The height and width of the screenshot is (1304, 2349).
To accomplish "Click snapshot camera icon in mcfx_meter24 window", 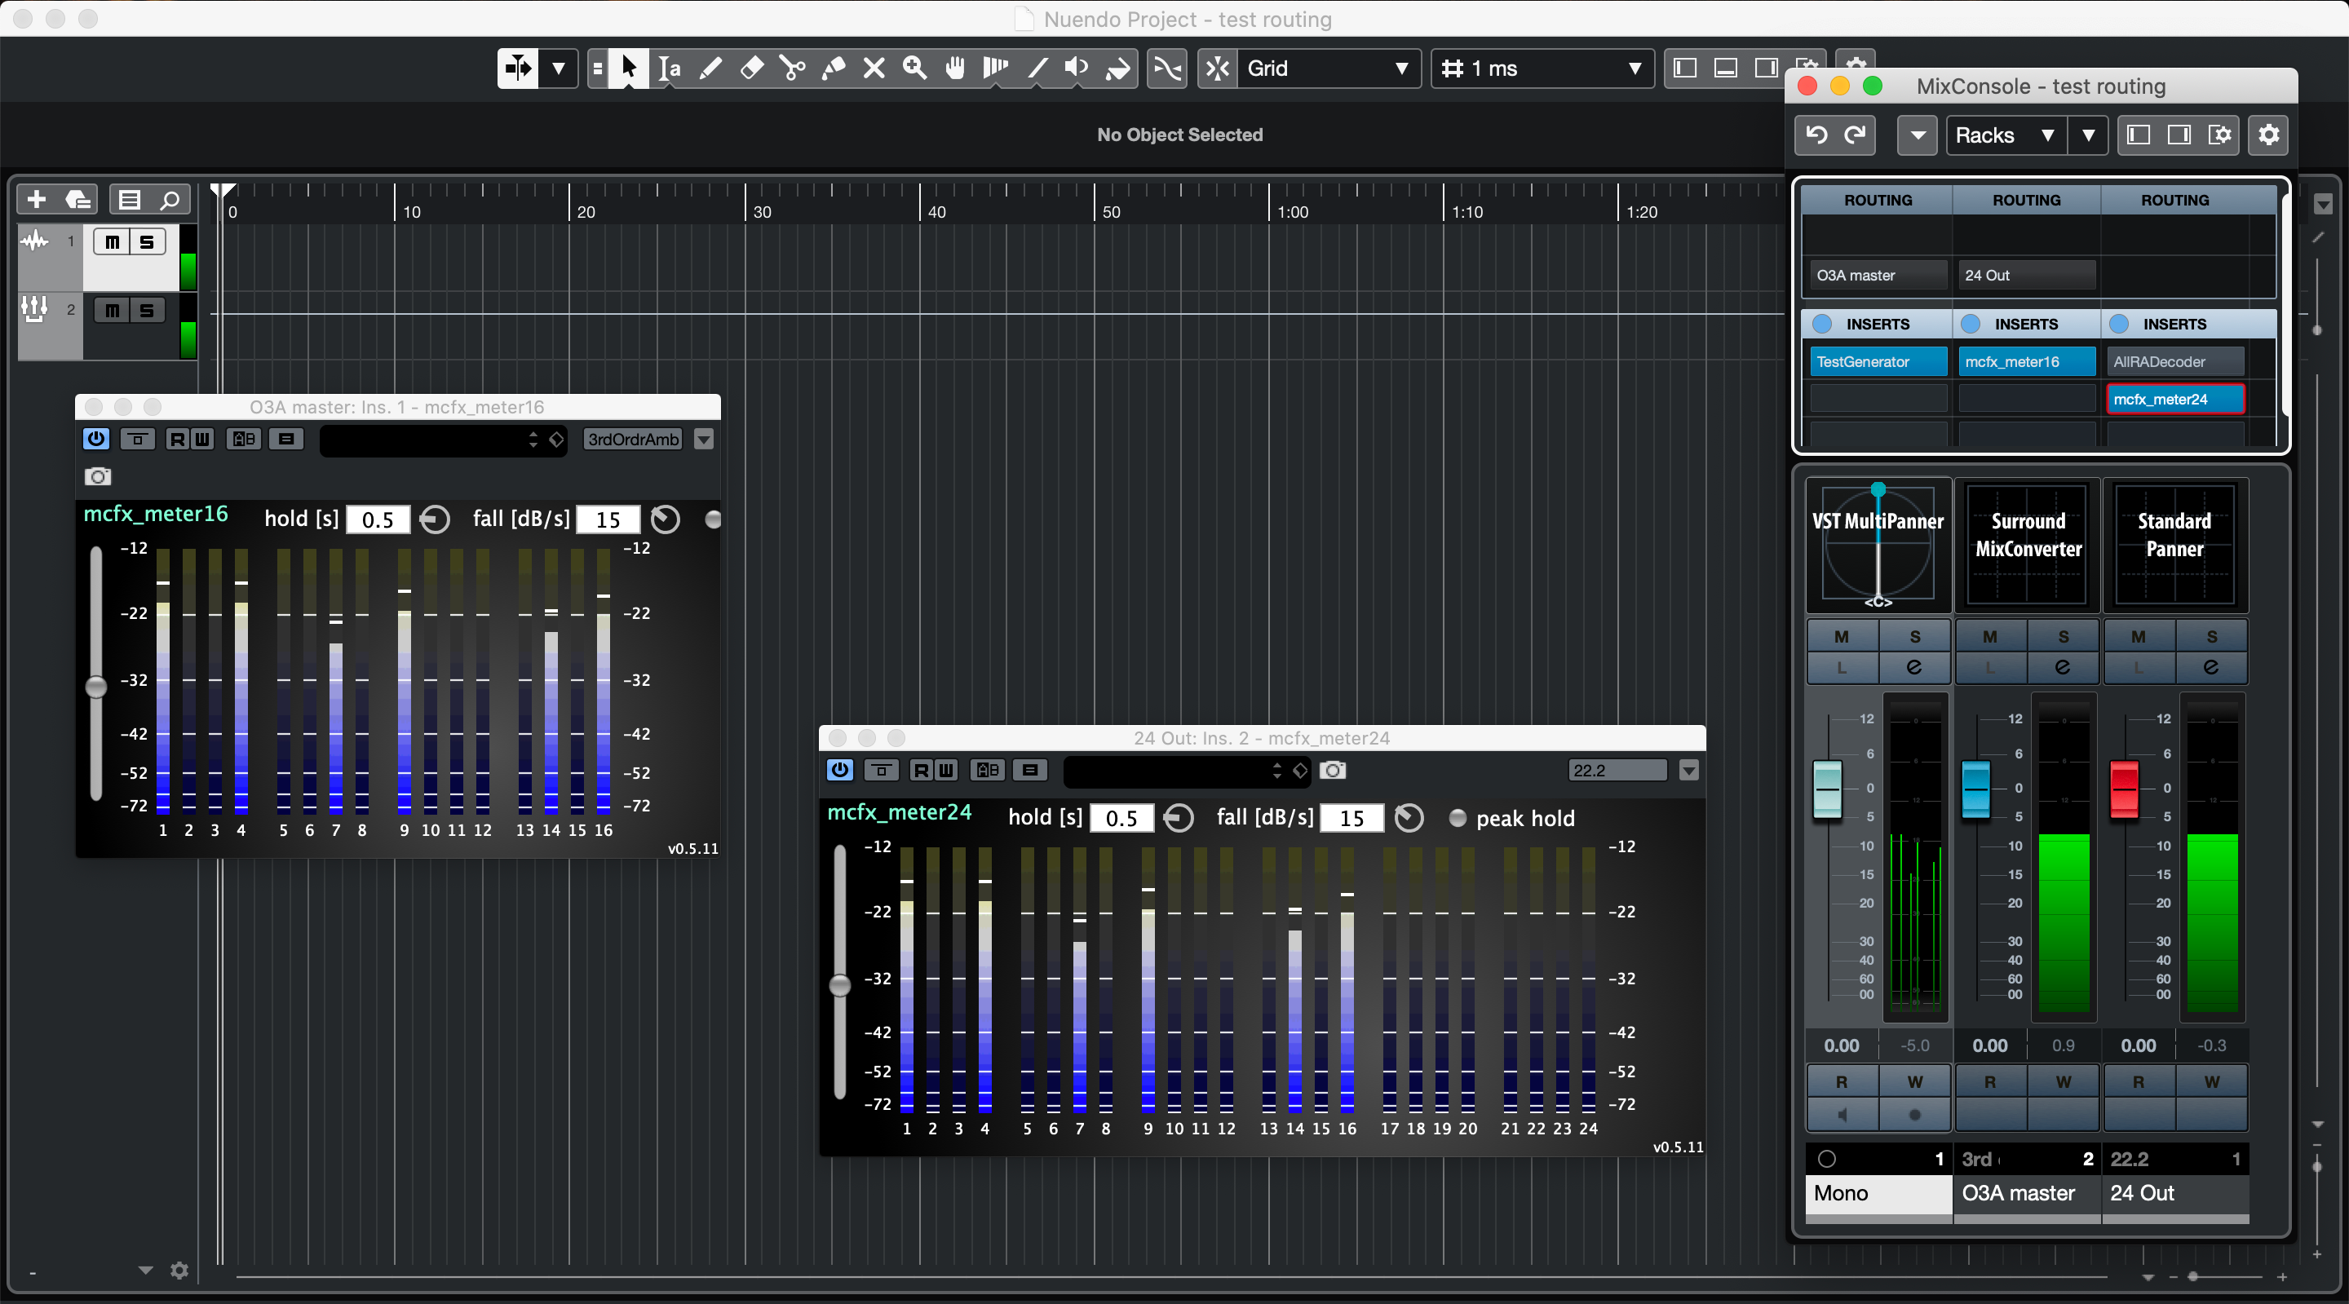I will click(1332, 771).
